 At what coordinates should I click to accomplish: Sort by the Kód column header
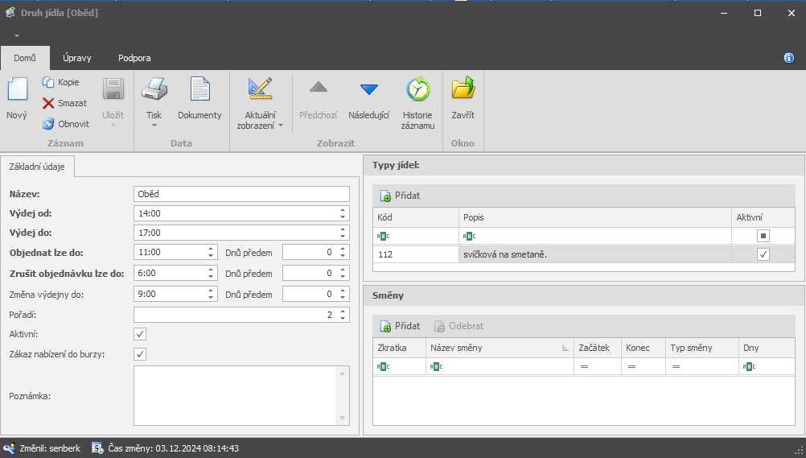pos(415,217)
